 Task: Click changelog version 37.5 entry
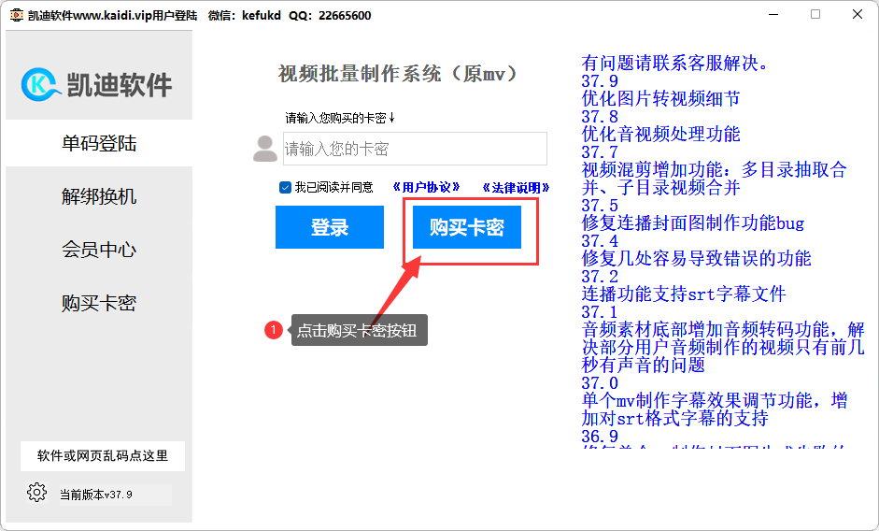[x=600, y=205]
